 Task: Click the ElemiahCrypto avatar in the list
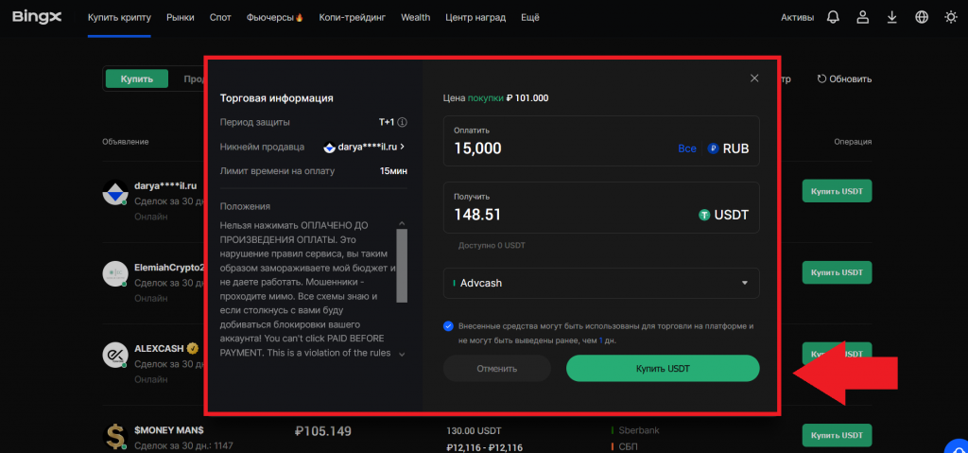(115, 273)
